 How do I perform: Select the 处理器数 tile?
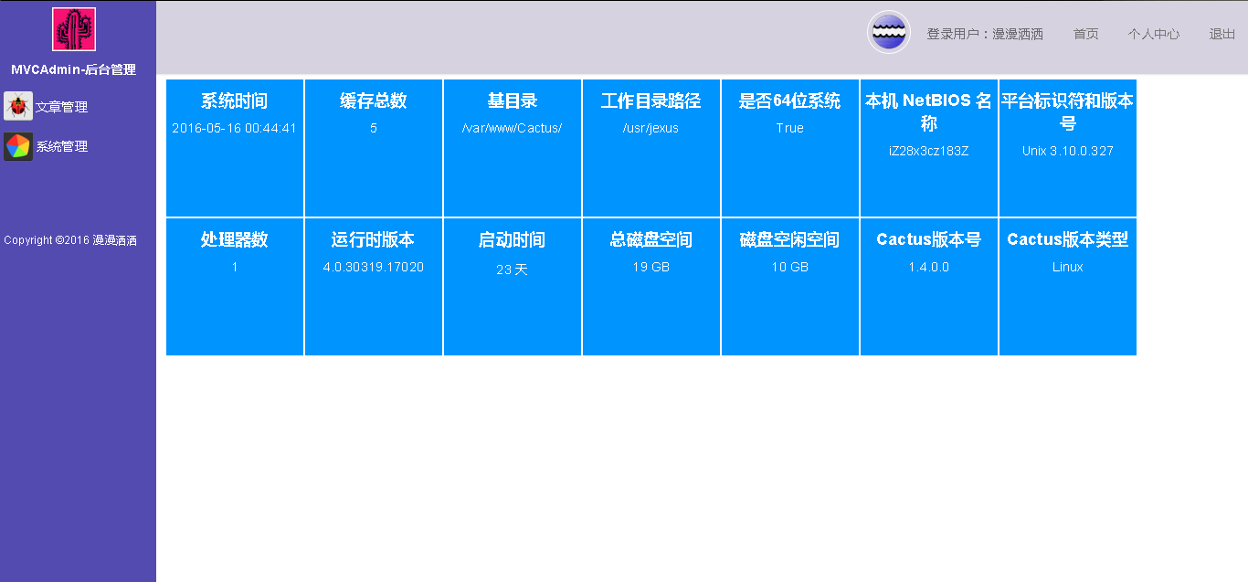235,287
